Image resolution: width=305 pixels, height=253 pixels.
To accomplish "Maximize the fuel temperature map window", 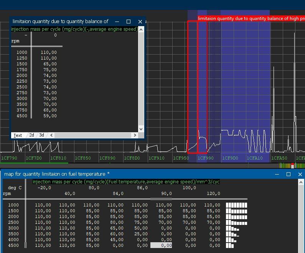I will pos(289,174).
